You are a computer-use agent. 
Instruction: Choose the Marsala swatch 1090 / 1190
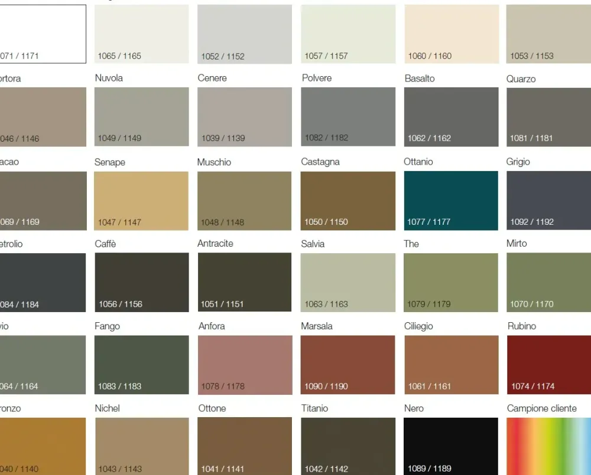348,365
